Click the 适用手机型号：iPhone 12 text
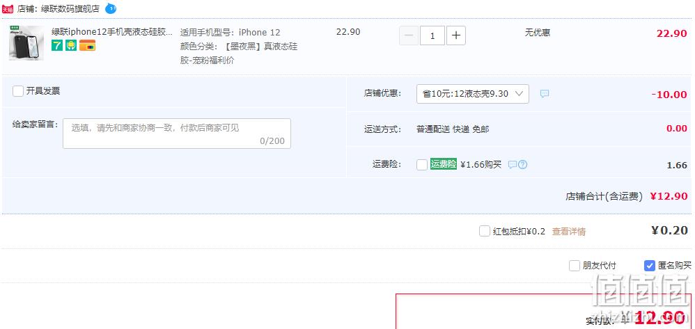 [x=231, y=32]
